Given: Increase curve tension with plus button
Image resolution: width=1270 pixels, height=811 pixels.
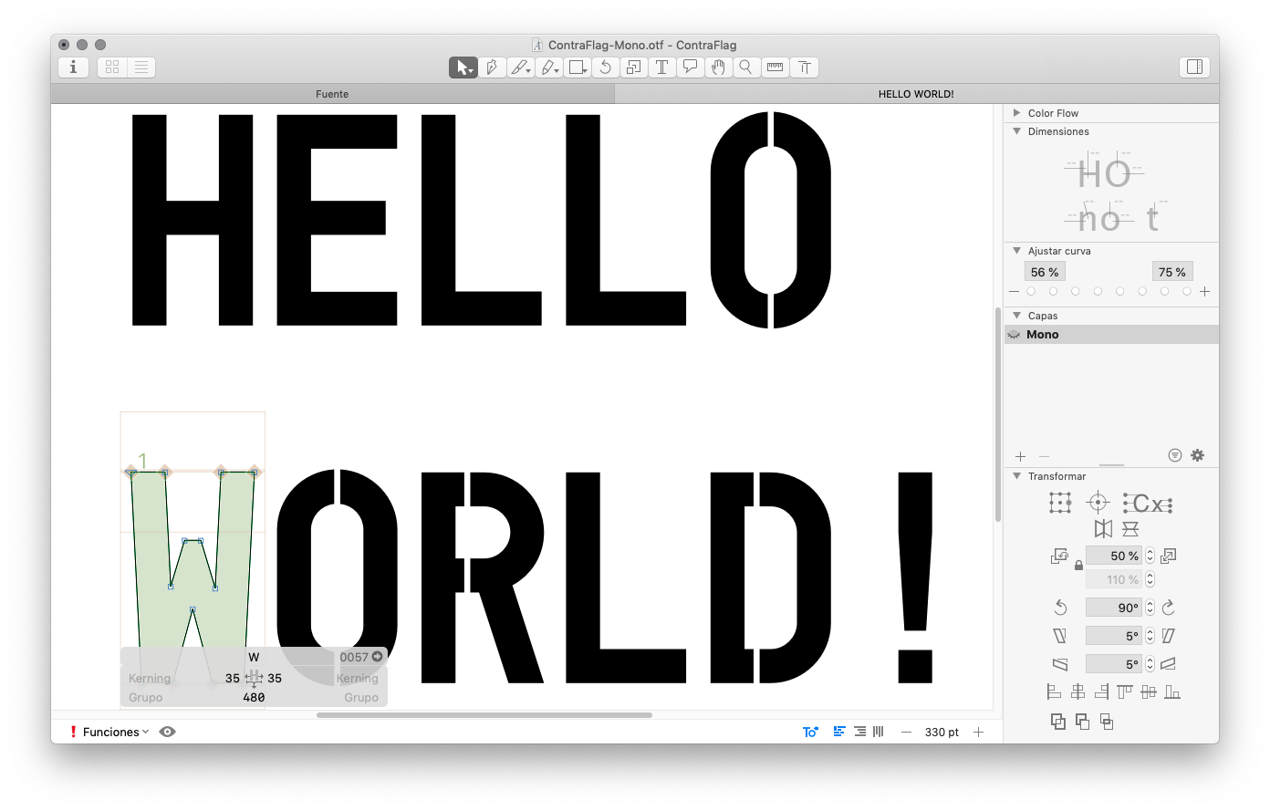Looking at the screenshot, I should [x=1205, y=292].
